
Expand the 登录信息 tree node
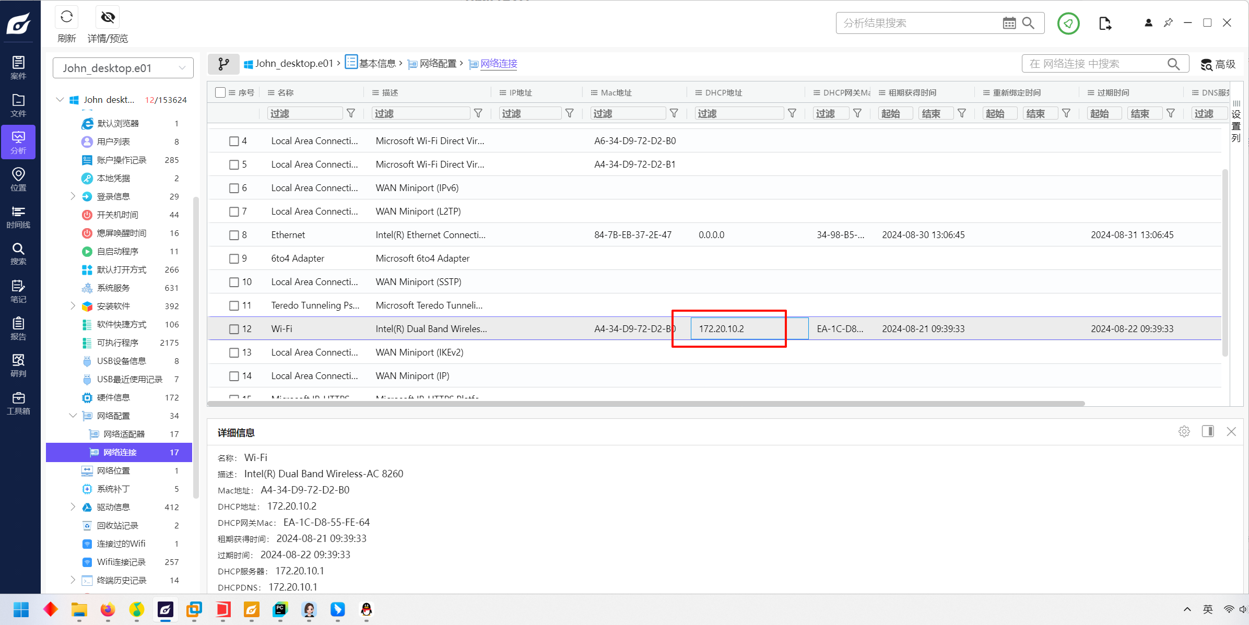click(73, 196)
